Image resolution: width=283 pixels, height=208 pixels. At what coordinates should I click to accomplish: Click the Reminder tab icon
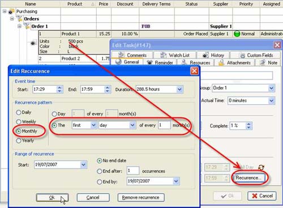[x=149, y=62]
